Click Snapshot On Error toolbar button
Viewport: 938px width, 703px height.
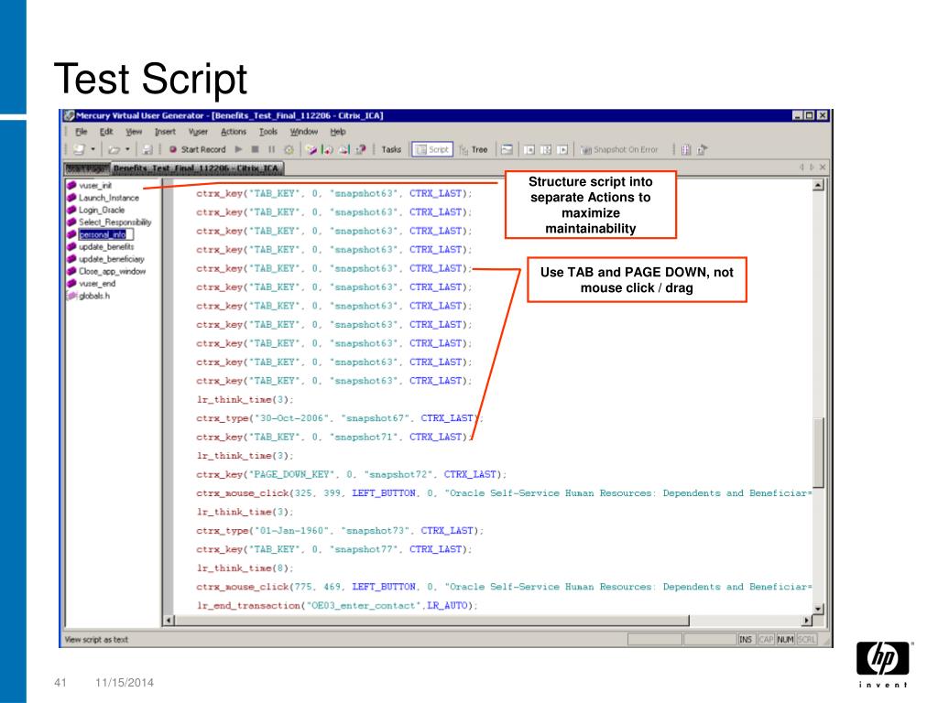click(x=619, y=149)
